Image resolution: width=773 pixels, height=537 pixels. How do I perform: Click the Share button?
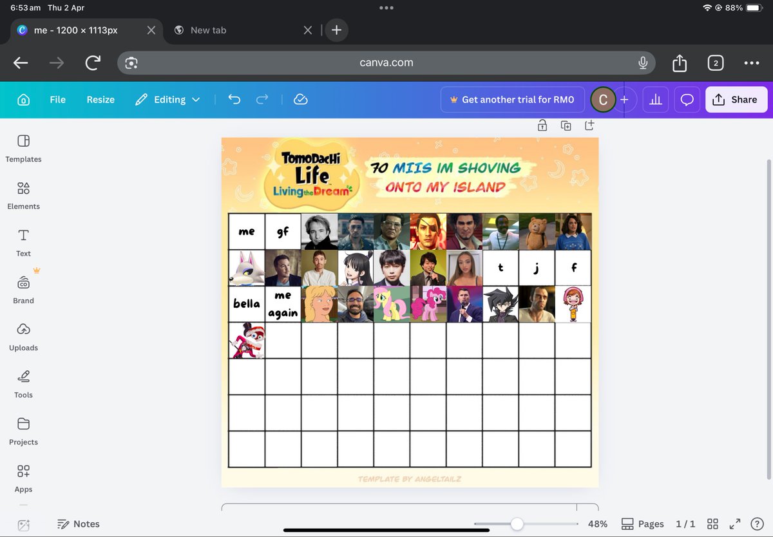tap(736, 100)
